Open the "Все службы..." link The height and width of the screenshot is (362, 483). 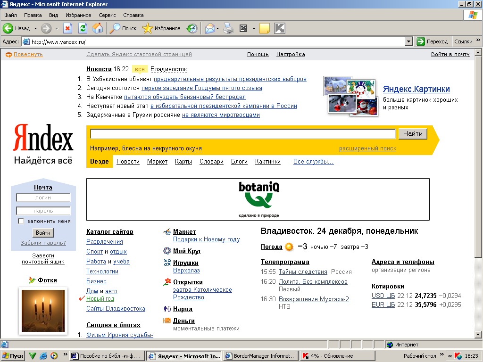click(x=313, y=162)
